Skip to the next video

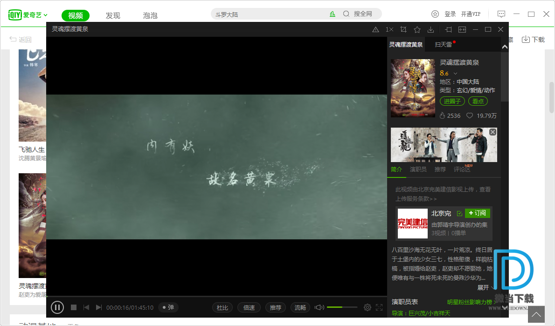99,308
